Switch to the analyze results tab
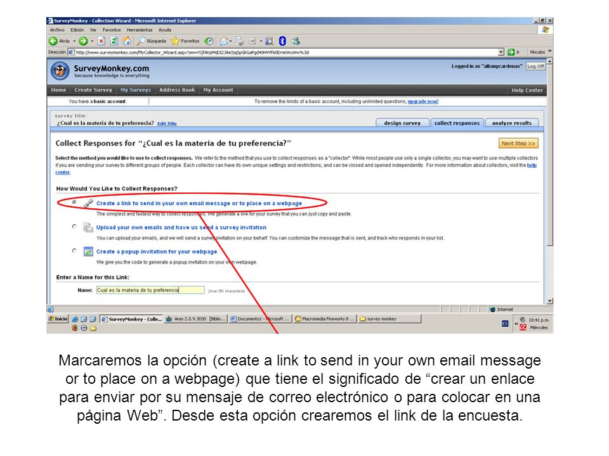The image size is (609, 456). tap(512, 123)
